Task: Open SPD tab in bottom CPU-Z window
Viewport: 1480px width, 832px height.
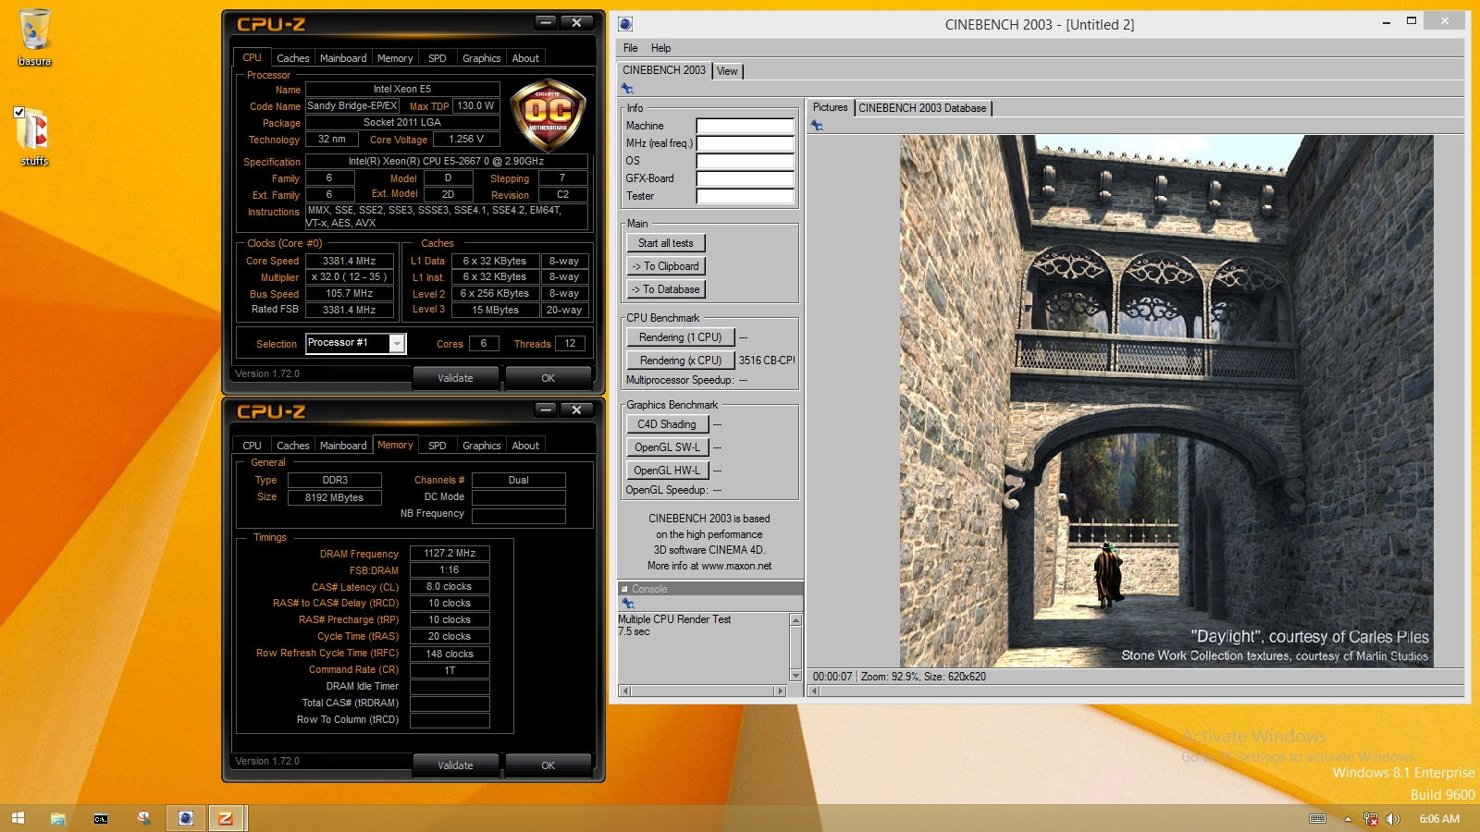Action: (438, 446)
